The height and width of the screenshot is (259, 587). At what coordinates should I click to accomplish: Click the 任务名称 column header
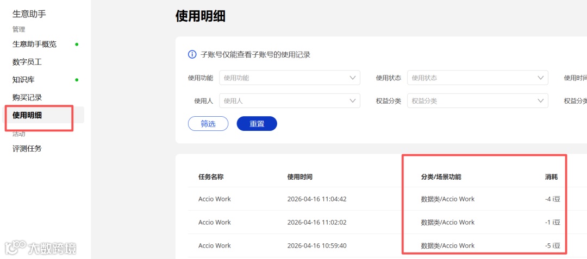(x=211, y=177)
